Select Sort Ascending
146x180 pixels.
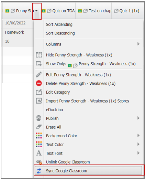click(59, 24)
